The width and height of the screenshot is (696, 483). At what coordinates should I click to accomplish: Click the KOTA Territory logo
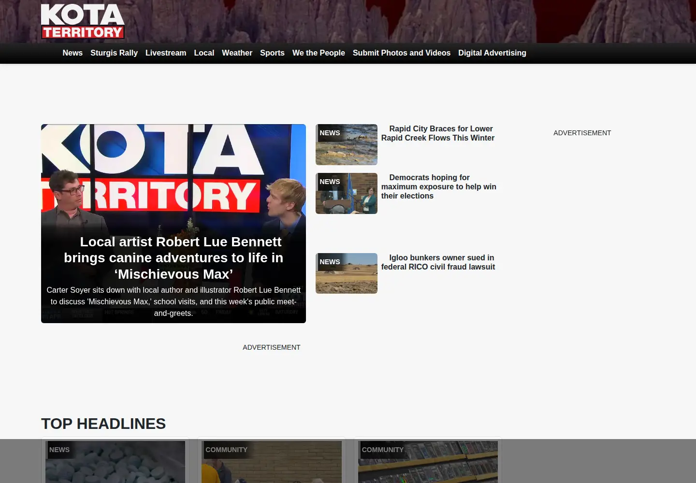(x=83, y=21)
